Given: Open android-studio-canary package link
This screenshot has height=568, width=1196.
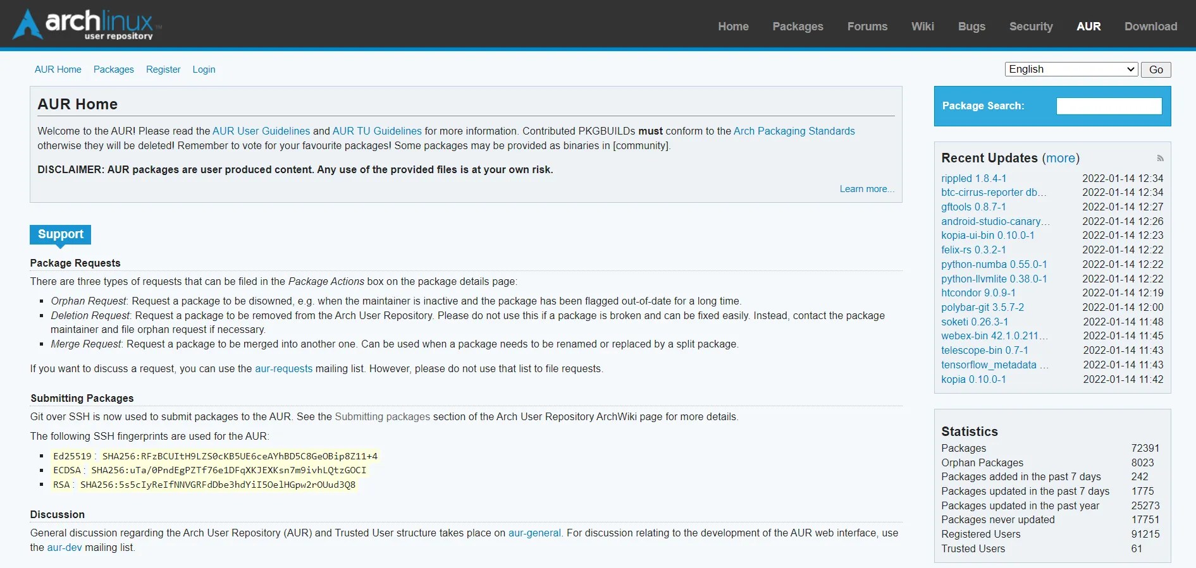Looking at the screenshot, I should click(996, 222).
